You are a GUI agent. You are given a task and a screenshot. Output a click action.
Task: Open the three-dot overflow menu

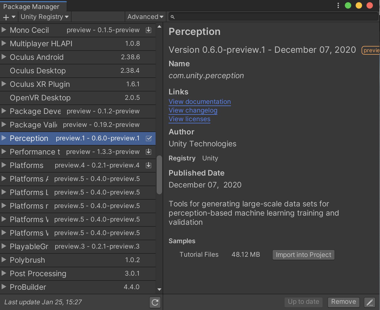338,5
